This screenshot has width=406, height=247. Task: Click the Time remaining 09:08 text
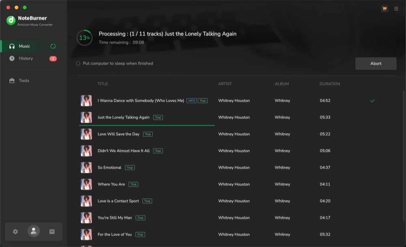[x=121, y=43]
